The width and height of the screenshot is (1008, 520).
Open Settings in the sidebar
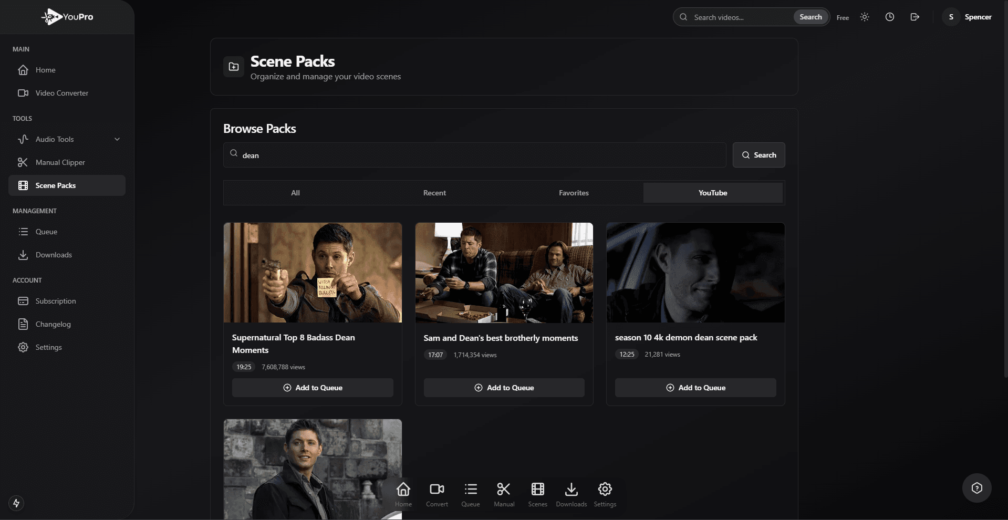point(67,347)
